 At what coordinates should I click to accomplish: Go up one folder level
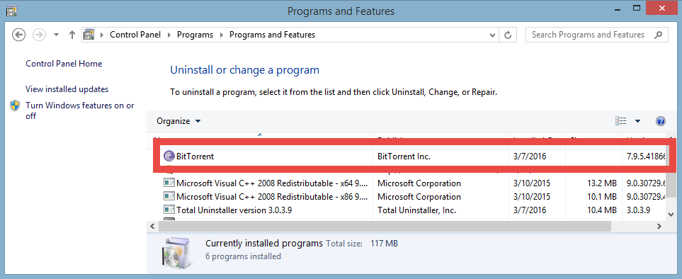[72, 35]
